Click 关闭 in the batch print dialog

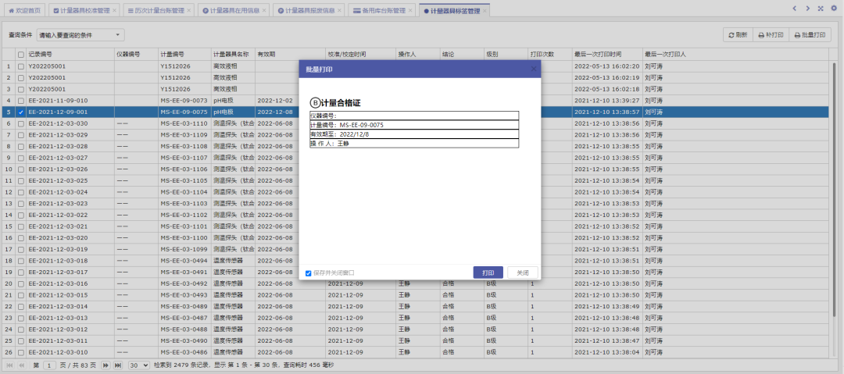point(523,272)
